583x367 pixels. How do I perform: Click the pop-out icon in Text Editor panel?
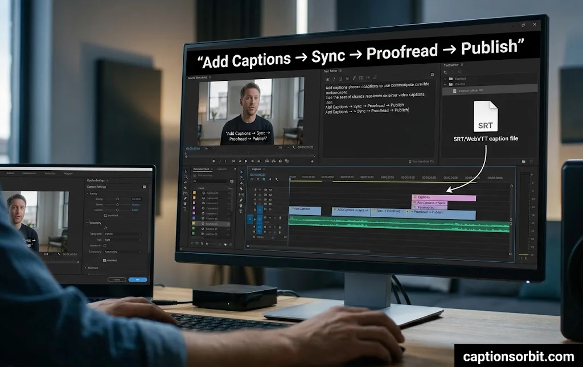pyautogui.click(x=433, y=74)
